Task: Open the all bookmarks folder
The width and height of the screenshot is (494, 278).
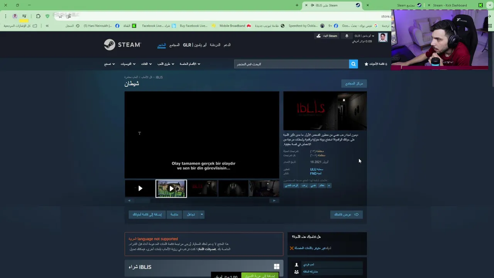Action: tap(20, 26)
